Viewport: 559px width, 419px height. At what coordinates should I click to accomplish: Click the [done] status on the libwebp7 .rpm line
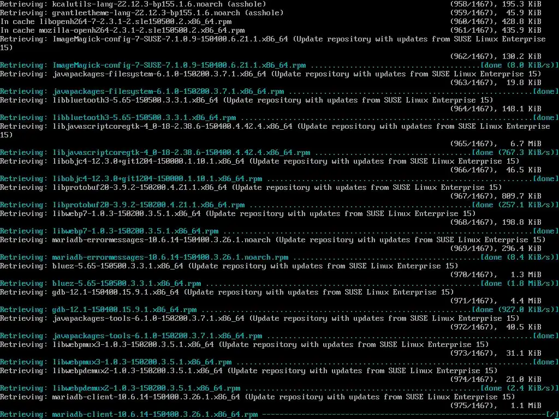[546, 231]
